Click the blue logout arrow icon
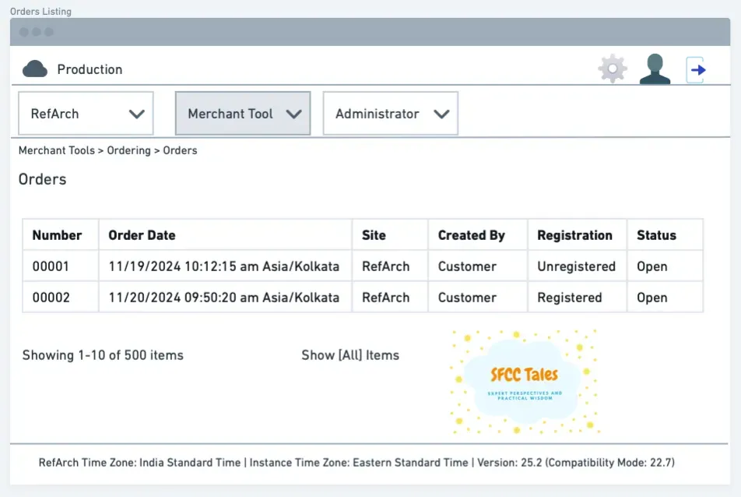The image size is (741, 497). [x=697, y=69]
